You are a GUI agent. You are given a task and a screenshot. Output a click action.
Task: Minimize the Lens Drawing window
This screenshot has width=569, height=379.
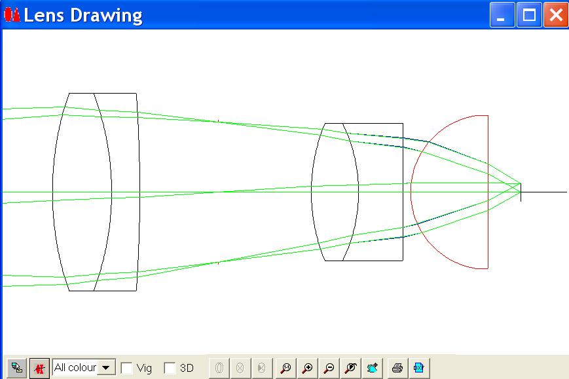[502, 14]
